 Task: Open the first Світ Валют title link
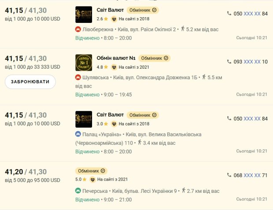pos(110,10)
